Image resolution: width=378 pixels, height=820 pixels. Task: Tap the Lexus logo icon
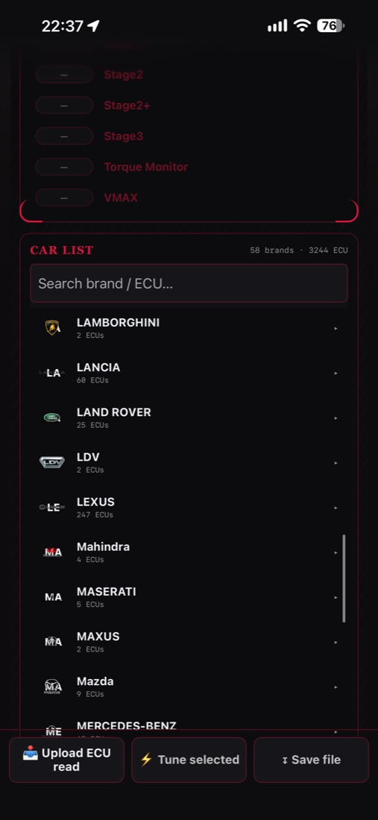point(52,507)
